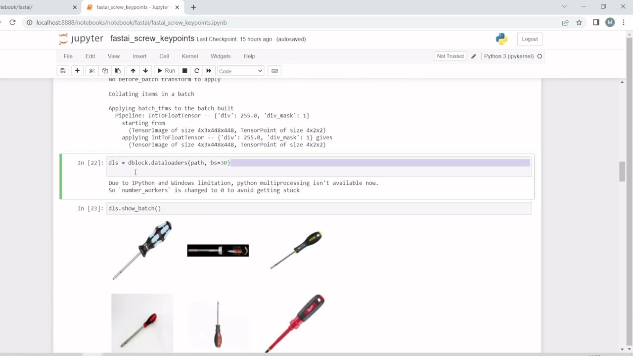This screenshot has height=356, width=633.
Task: Open the Edit menu
Action: [x=90, y=56]
